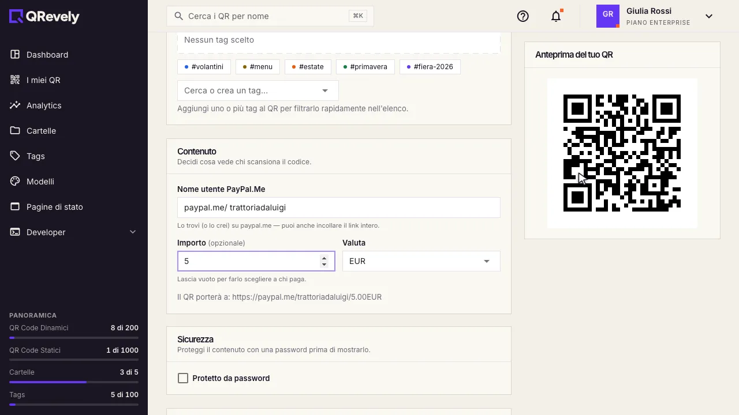Click the Cartelle usage progress bar

pyautogui.click(x=74, y=382)
